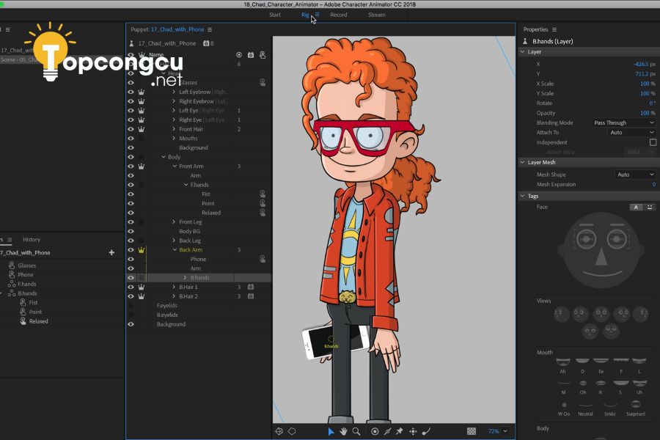Open the History panel tab

(32, 240)
